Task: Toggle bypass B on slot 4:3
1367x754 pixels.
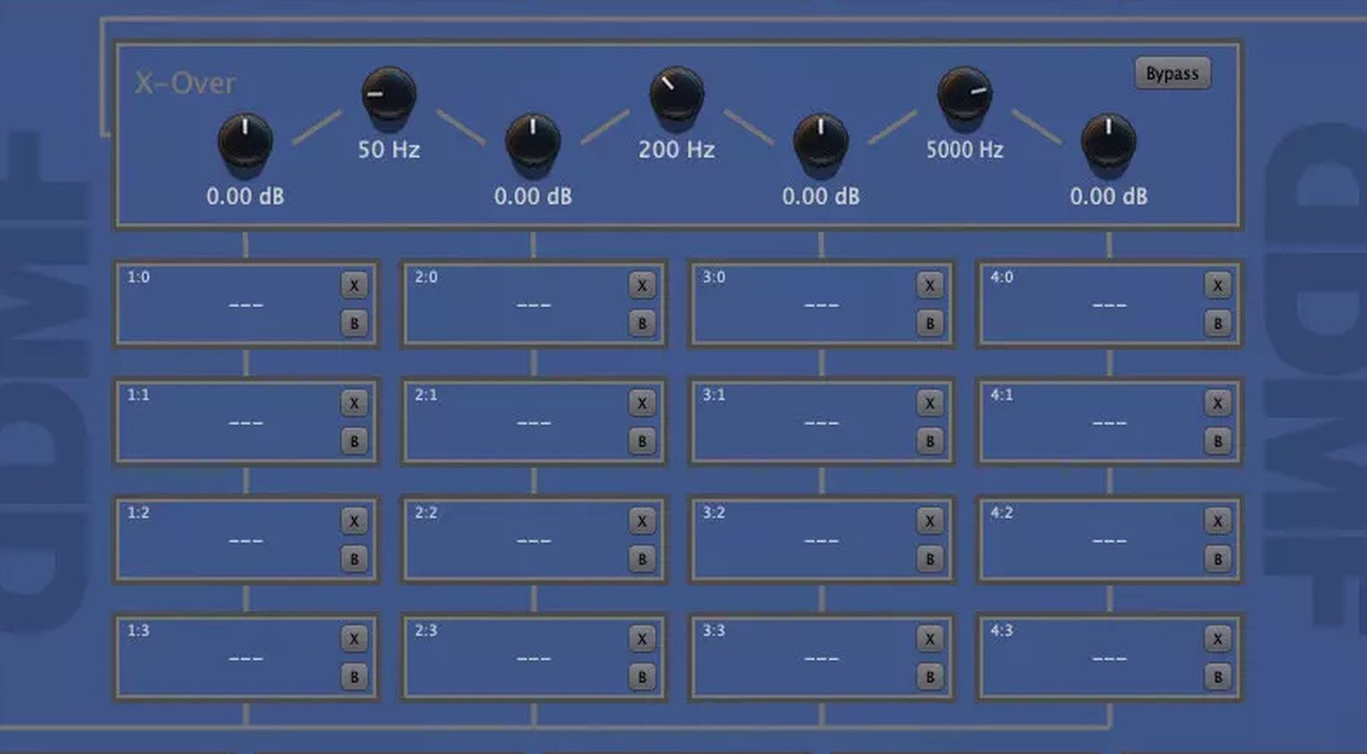Action: click(1218, 678)
